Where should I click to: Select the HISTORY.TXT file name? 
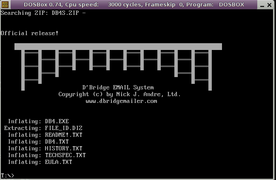point(63,149)
